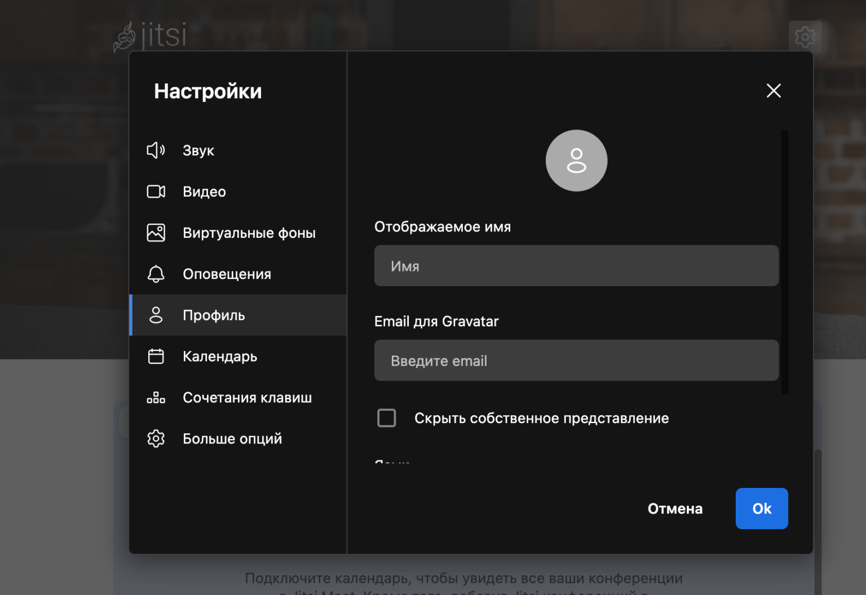This screenshot has height=595, width=866.
Task: Click the speaker icon next to Звук
Action: click(156, 150)
